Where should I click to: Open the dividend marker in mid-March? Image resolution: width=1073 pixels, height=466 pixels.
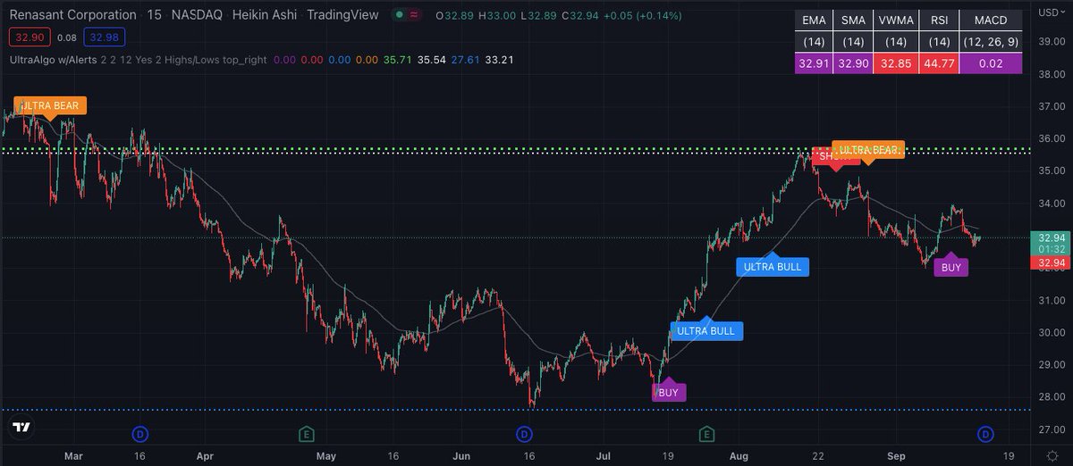point(140,434)
